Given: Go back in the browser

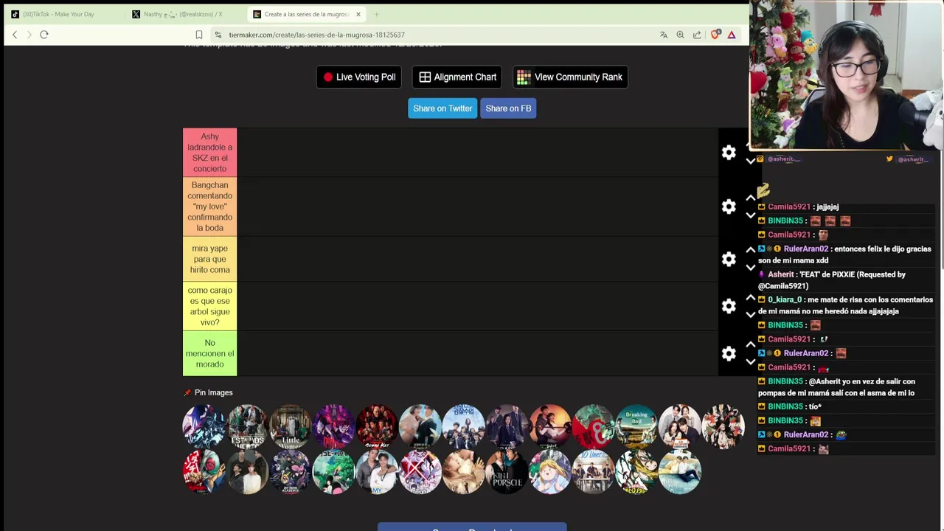Looking at the screenshot, I should tap(15, 35).
